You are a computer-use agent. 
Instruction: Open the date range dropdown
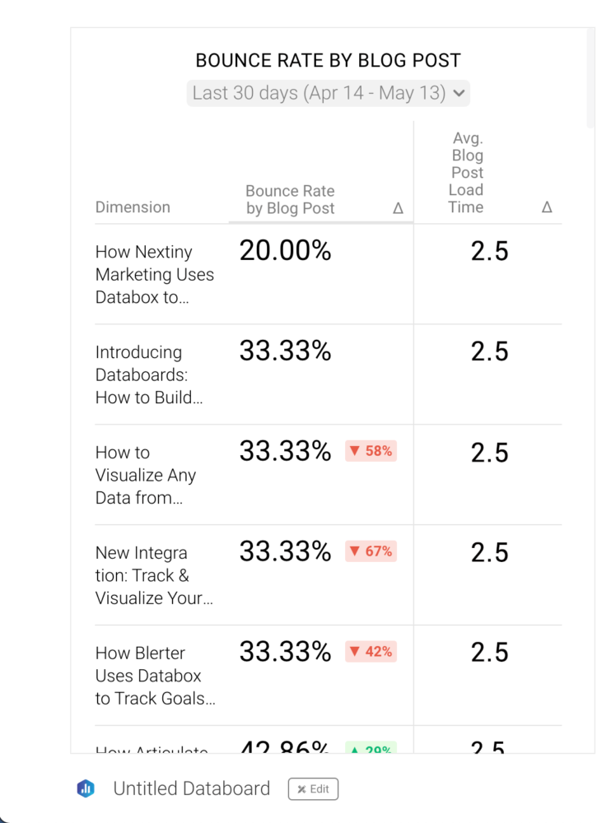click(x=329, y=93)
